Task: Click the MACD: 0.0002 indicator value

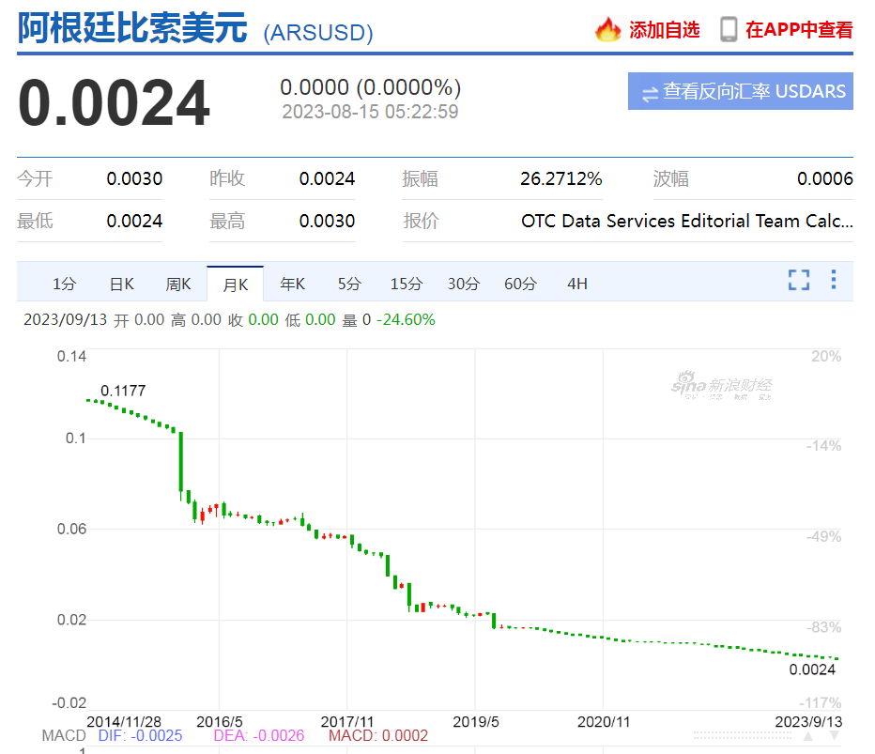Action: [x=377, y=735]
